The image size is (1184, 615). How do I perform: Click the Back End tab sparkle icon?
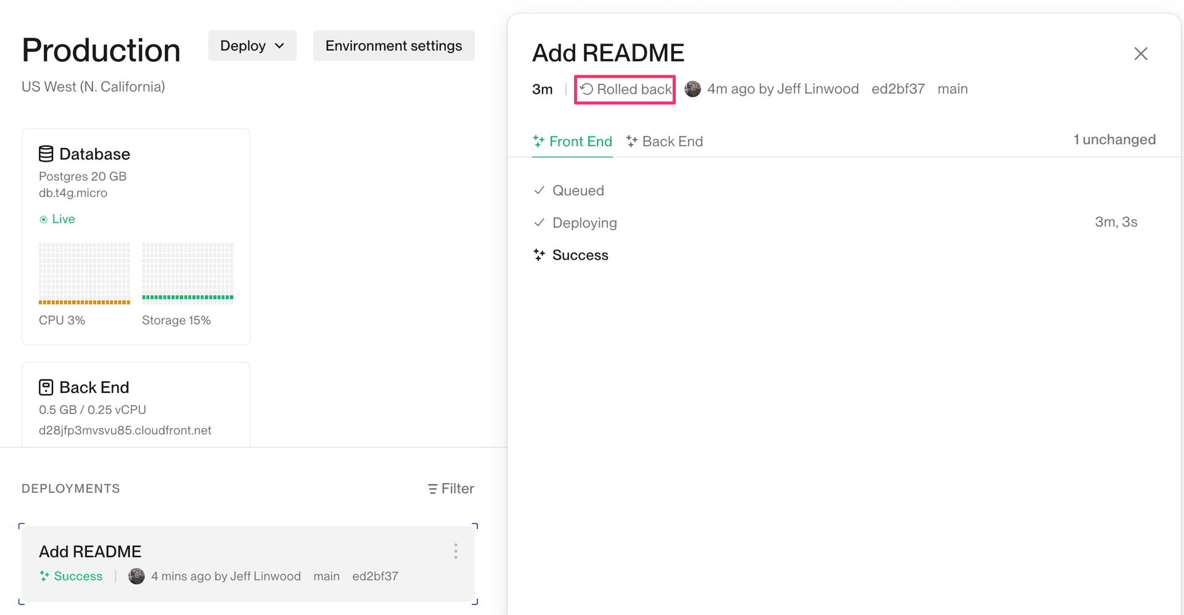tap(632, 141)
